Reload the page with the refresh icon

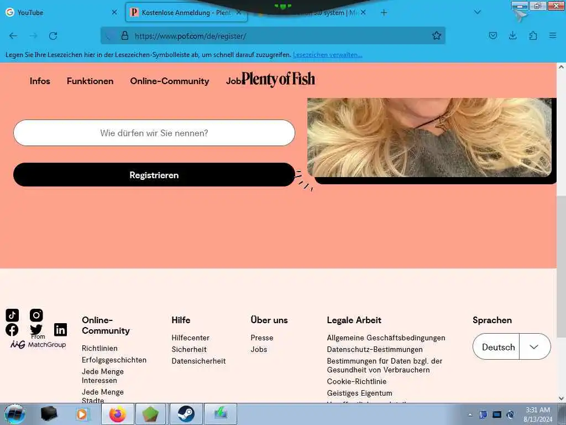(53, 36)
